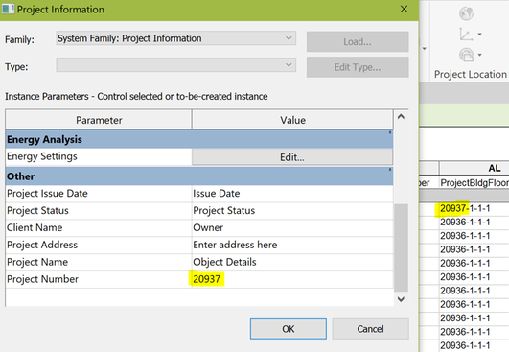Click the Parameter column header
This screenshot has height=352, width=509.
pos(99,120)
